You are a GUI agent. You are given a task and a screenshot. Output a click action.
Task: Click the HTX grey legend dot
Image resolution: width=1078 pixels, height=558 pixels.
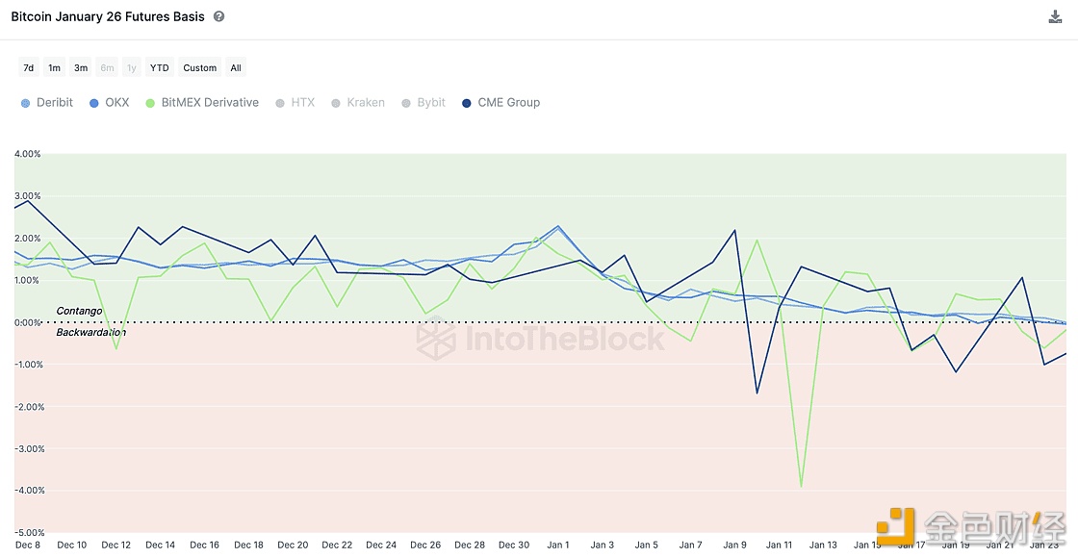tap(280, 103)
